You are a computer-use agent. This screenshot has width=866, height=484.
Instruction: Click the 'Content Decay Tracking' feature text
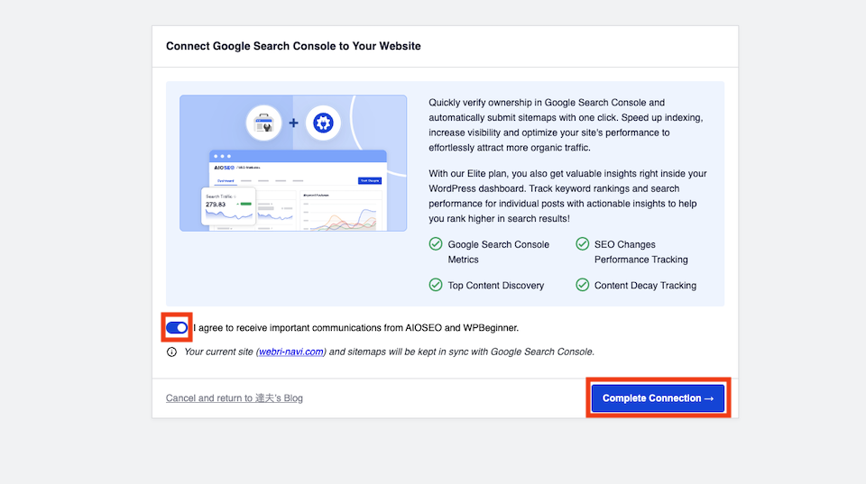pos(645,286)
